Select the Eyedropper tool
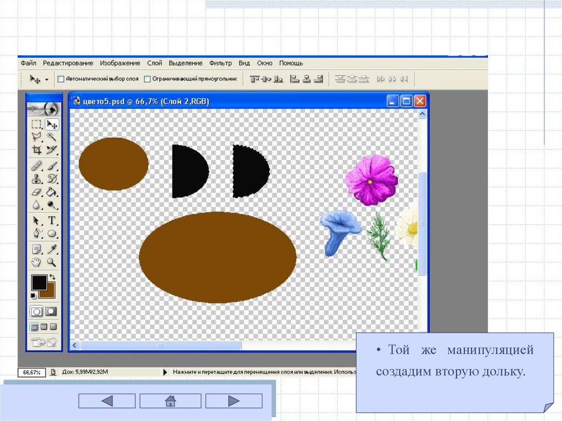Image resolution: width=562 pixels, height=421 pixels. pos(52,249)
